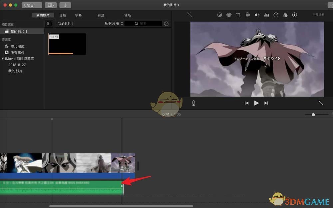333x208 pixels.
Task: Open the Titles (字幕) tab
Action: pos(78,15)
